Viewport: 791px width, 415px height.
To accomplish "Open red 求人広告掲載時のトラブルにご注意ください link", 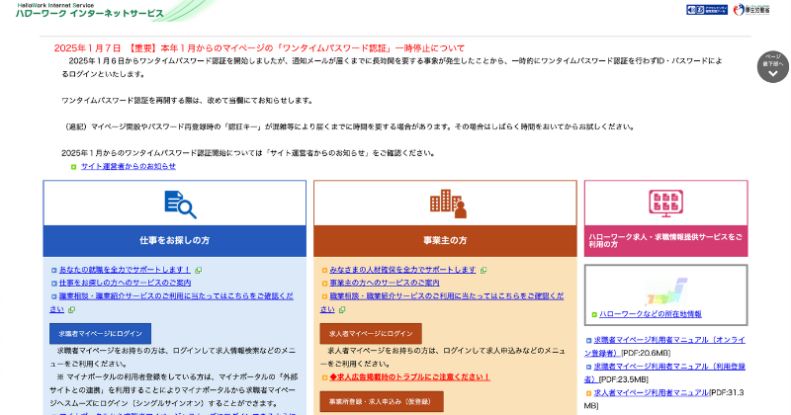I will point(409,377).
